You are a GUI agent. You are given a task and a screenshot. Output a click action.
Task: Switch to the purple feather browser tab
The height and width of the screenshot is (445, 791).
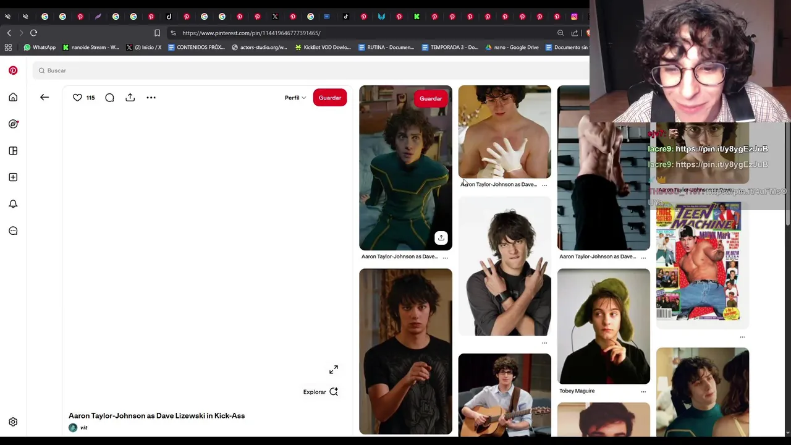click(x=98, y=17)
